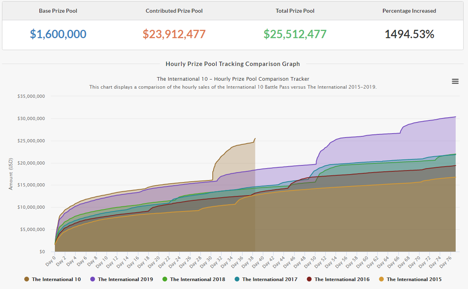The image size is (468, 289).
Task: Click the Day 10 x-axis label
Action: (102, 262)
